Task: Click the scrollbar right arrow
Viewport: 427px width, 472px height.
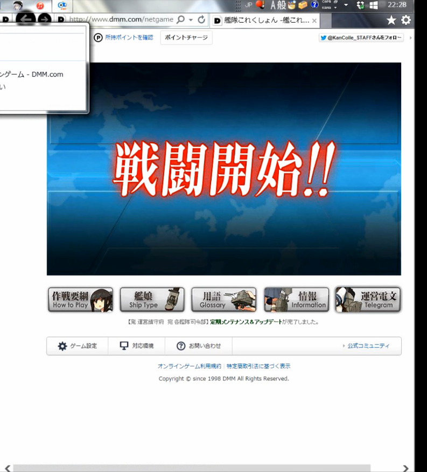Action: pyautogui.click(x=405, y=468)
